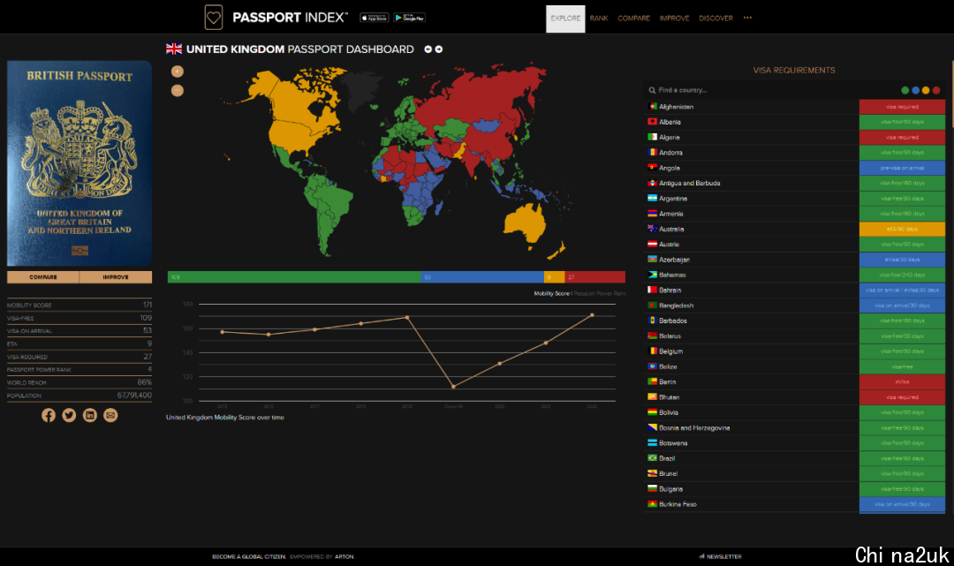Zoom out the world map
954x566 pixels.
click(x=177, y=91)
